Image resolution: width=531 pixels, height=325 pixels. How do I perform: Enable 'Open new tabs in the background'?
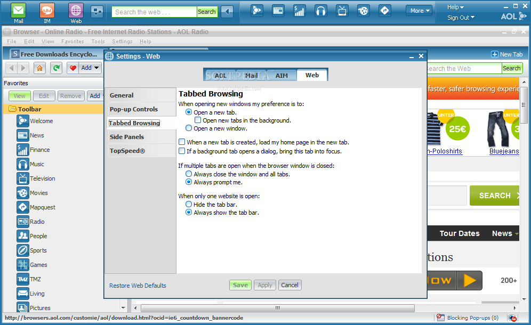pos(198,120)
